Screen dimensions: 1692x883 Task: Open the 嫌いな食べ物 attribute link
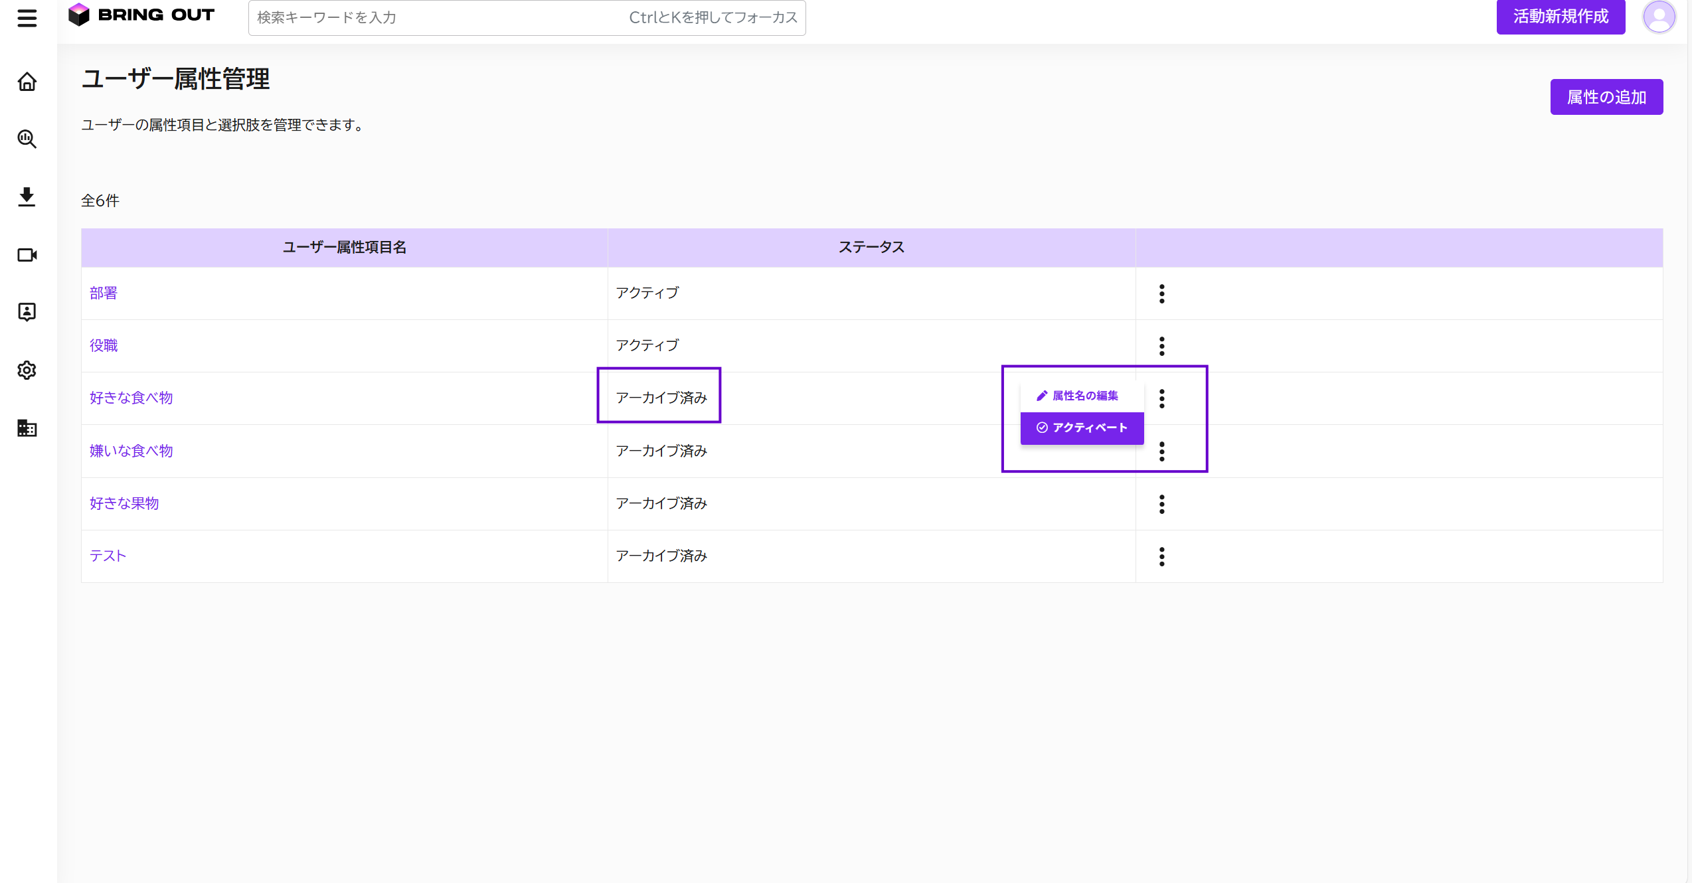tap(131, 451)
